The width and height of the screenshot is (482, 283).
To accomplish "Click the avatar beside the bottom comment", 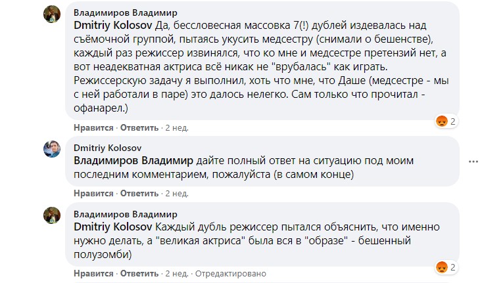I will pyautogui.click(x=53, y=217).
